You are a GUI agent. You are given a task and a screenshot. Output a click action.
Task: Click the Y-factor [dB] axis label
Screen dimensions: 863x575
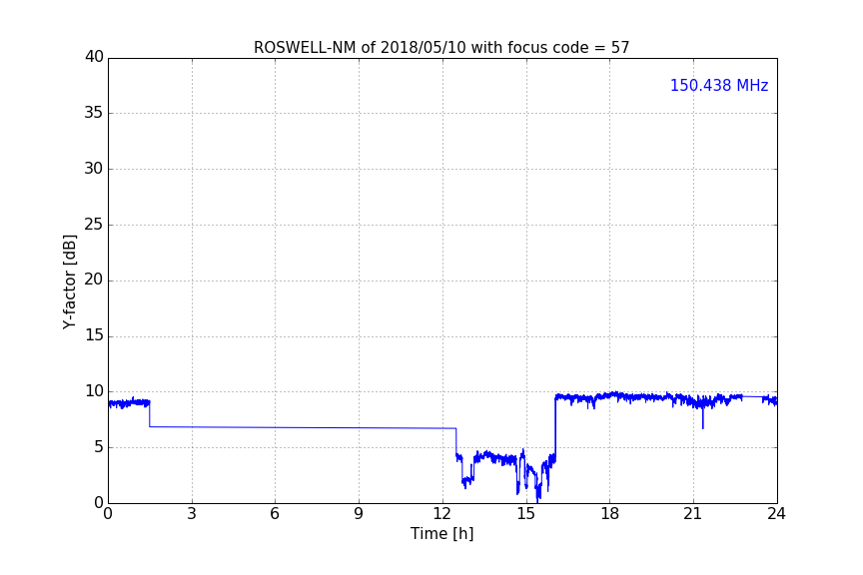(x=69, y=282)
